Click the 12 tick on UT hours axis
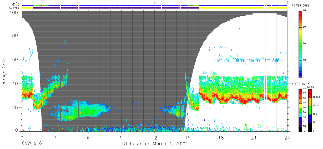323x149 pixels. 154,137
